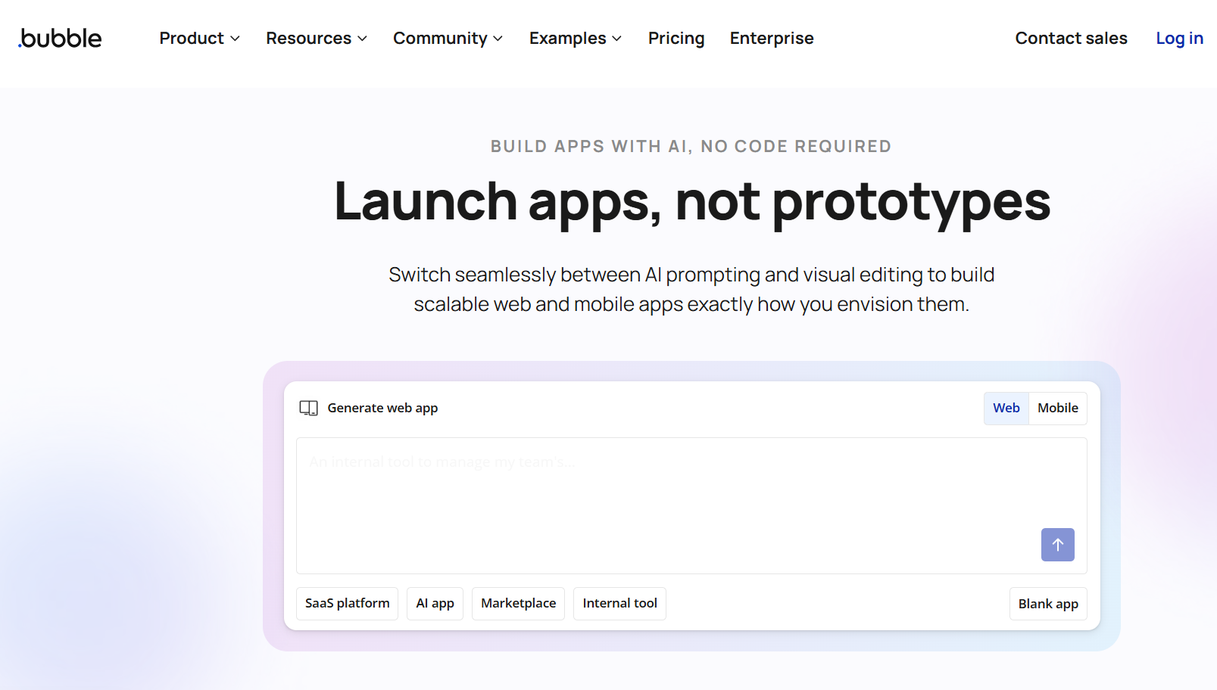Submit prompt with the up-arrow button

1057,545
